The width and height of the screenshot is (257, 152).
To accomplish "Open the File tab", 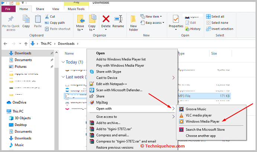I will pyautogui.click(x=8, y=9).
